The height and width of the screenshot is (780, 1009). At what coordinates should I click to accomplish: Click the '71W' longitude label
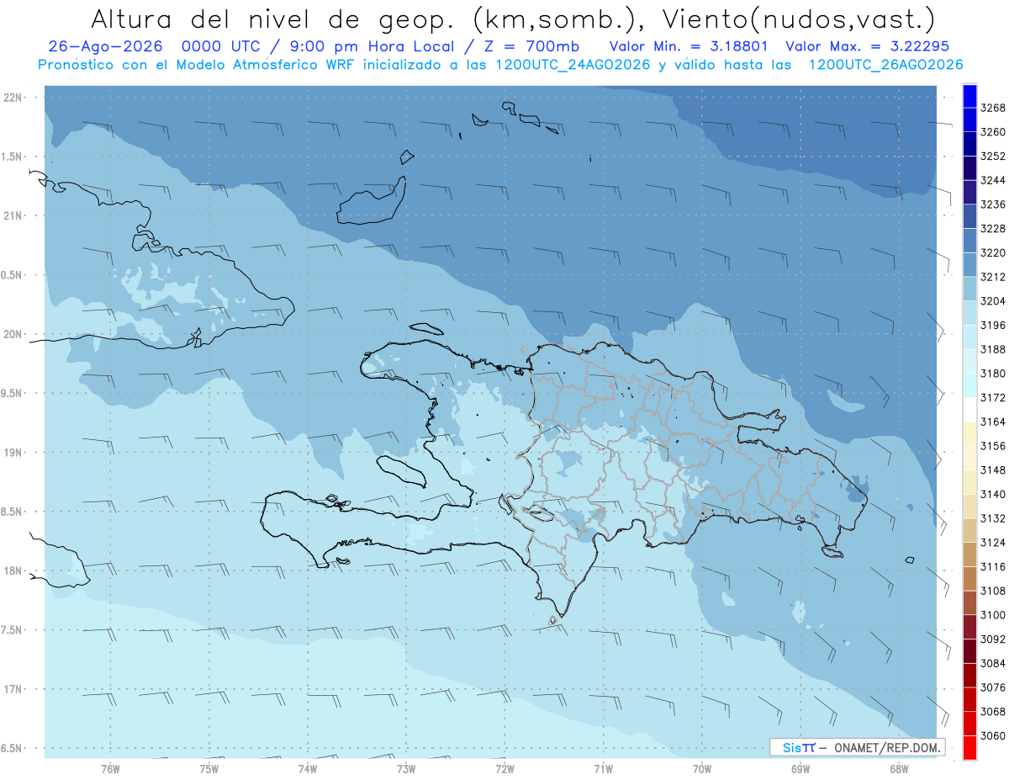pos(603,769)
